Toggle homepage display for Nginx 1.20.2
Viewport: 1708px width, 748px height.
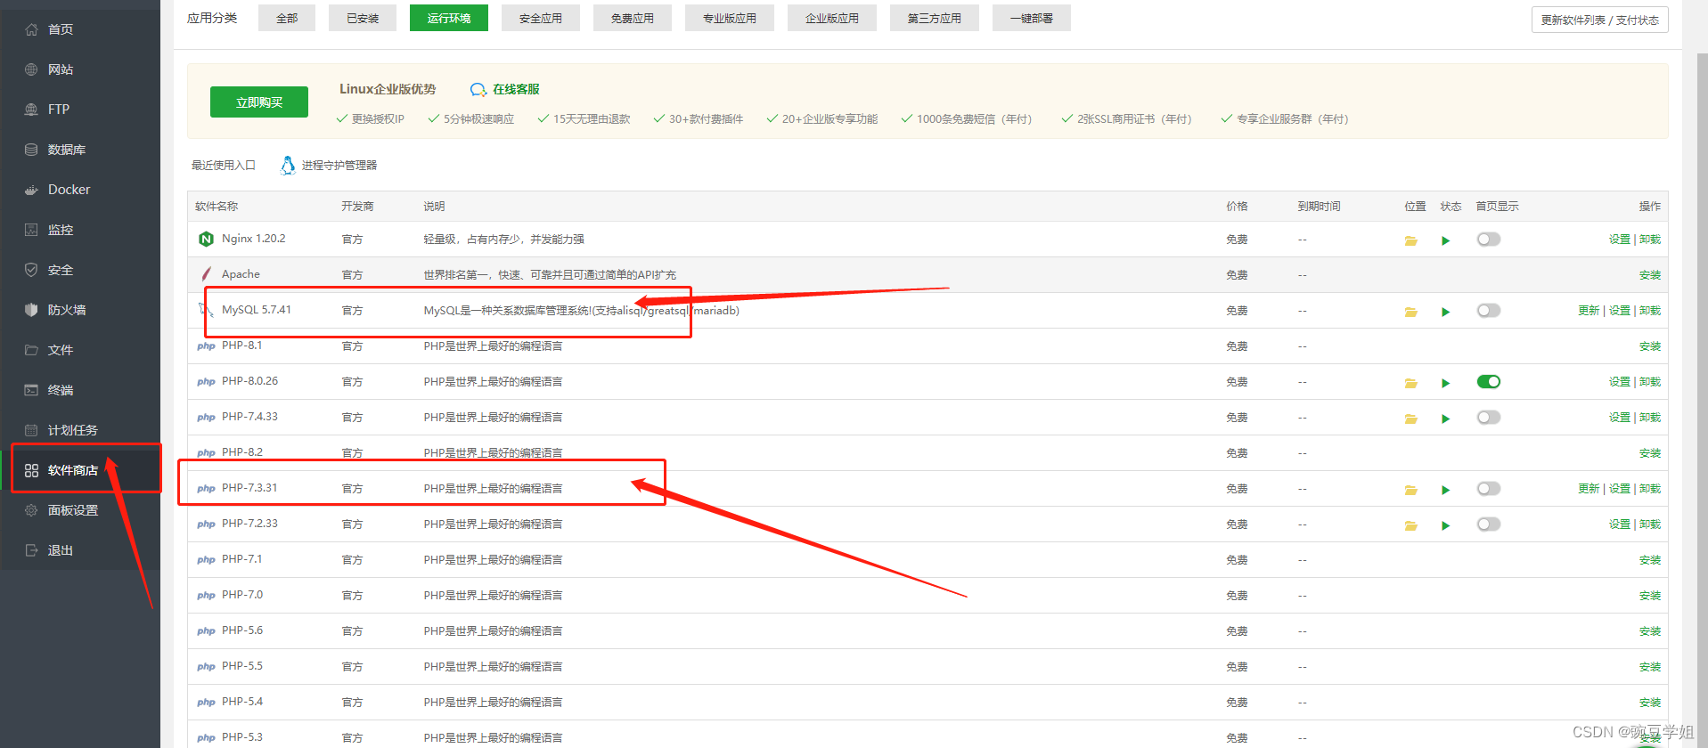[x=1489, y=239]
